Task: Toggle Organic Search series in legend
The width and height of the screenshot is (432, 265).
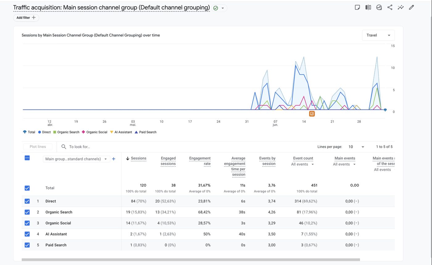Action: coord(66,132)
